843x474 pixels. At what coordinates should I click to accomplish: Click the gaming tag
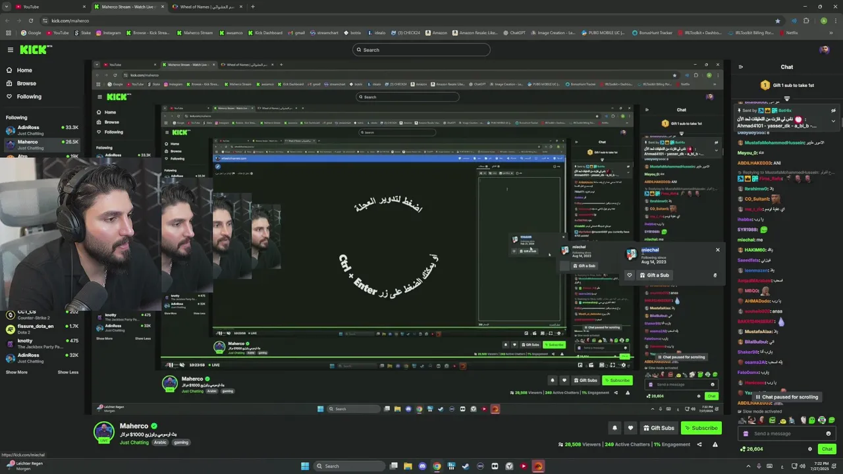[x=181, y=442]
